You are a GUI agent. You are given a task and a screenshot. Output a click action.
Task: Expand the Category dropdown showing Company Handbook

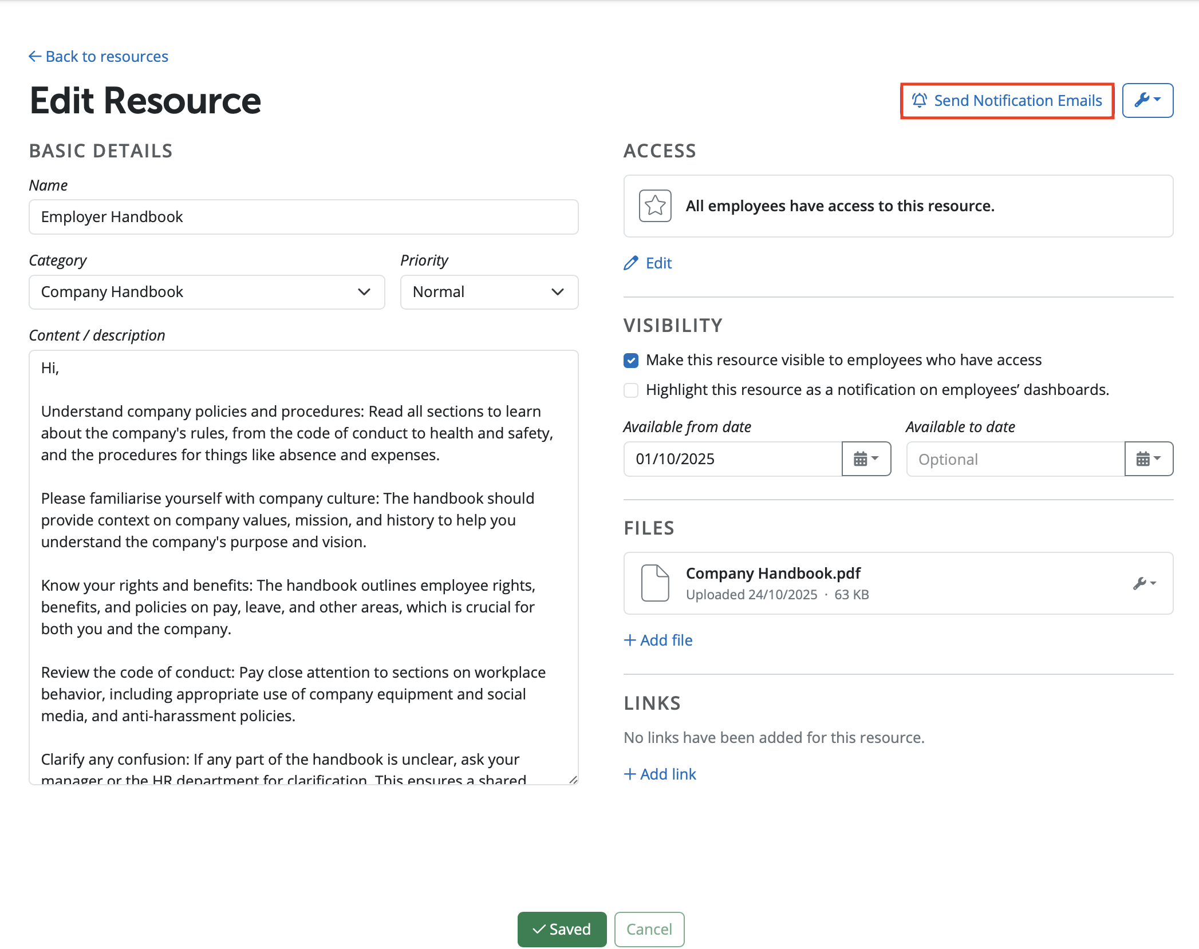click(x=207, y=292)
